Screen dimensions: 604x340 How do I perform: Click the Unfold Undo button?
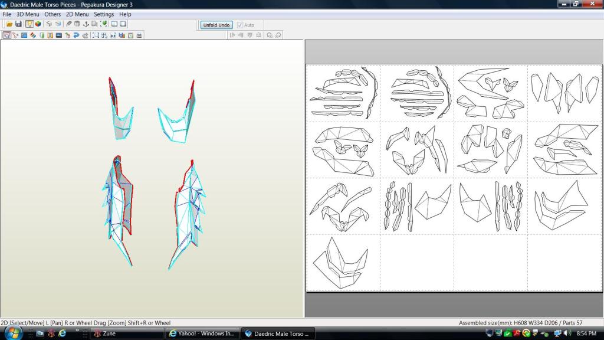click(x=216, y=25)
